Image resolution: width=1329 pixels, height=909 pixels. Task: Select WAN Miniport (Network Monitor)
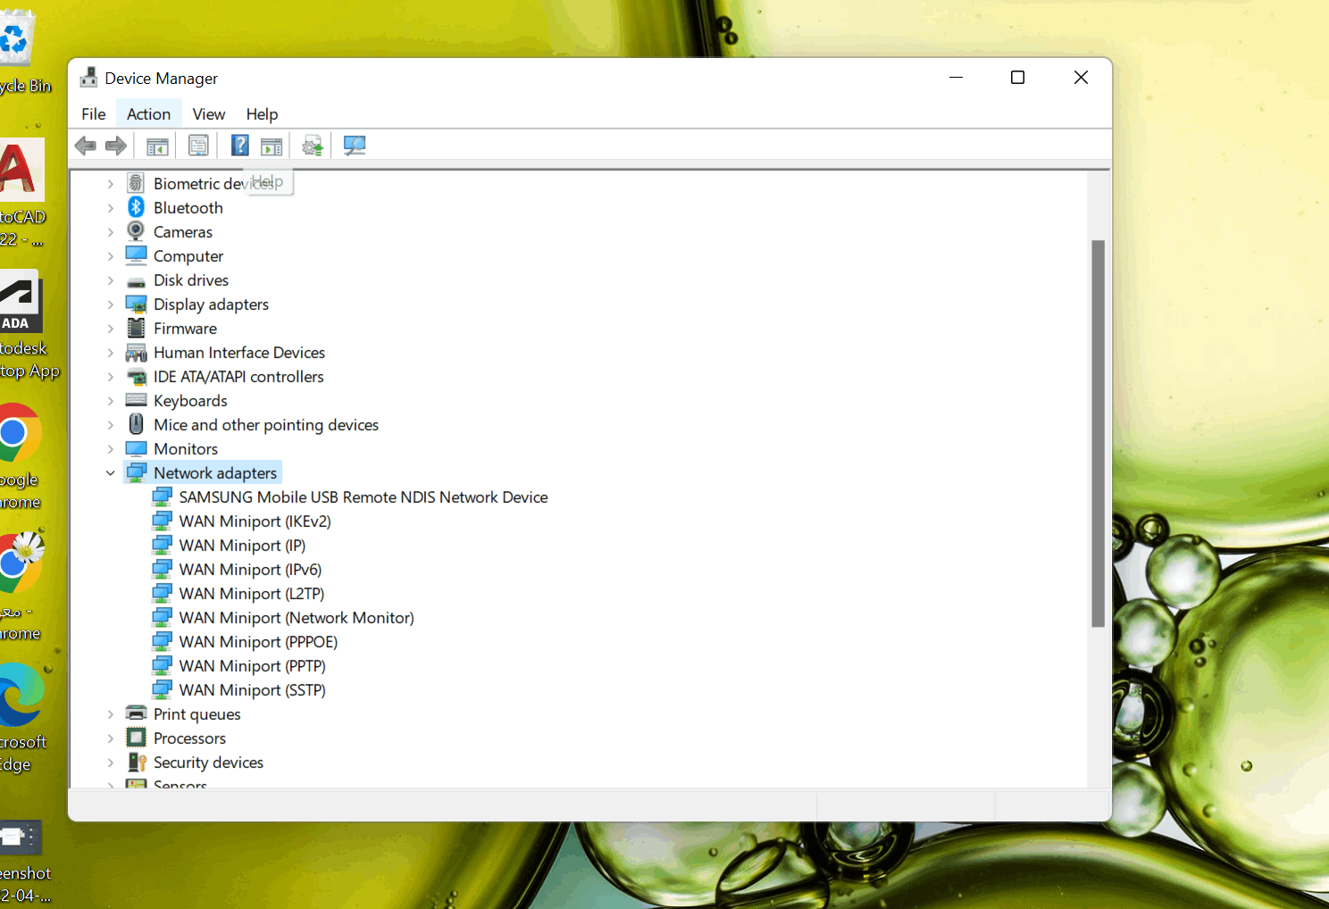click(297, 618)
